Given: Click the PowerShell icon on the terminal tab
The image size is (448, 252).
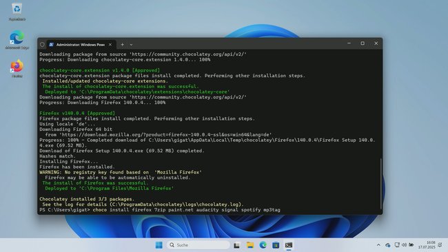Looking at the screenshot, I should [52, 45].
